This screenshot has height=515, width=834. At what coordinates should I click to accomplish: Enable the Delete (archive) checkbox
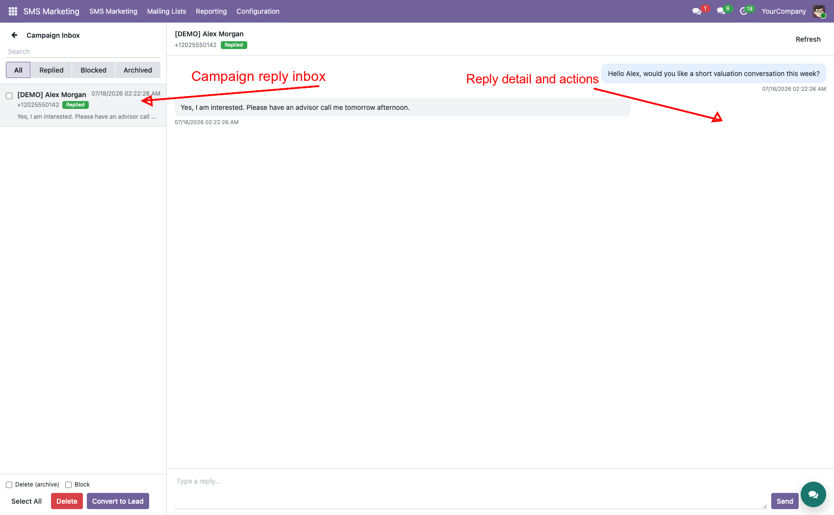click(9, 485)
